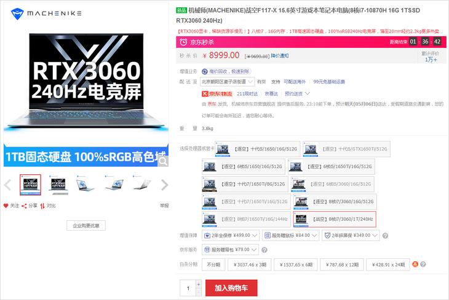Click the heart 关注 follow icon
Viewport: 449px width, 300px height.
6,206
